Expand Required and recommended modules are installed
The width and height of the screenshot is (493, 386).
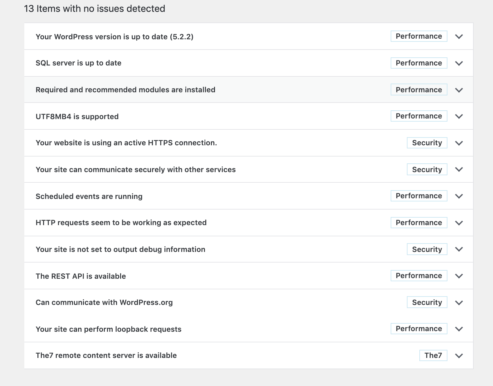click(459, 90)
